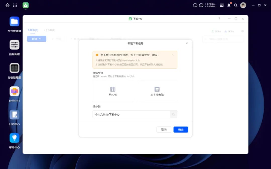This screenshot has height=169, width=271.
Task: Click the 取消 cancel button
Action: click(x=164, y=129)
